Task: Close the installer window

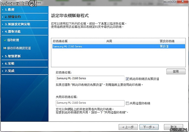Action: coord(183,2)
